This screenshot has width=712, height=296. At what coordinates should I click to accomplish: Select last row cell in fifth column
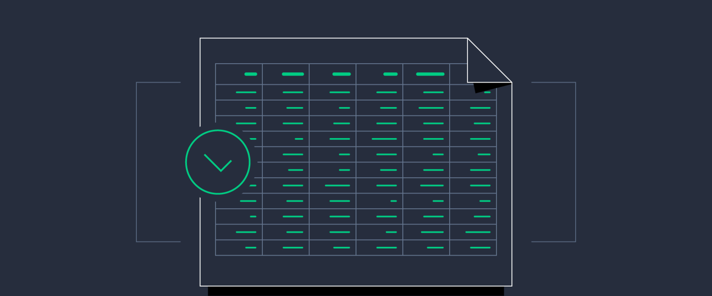point(426,248)
